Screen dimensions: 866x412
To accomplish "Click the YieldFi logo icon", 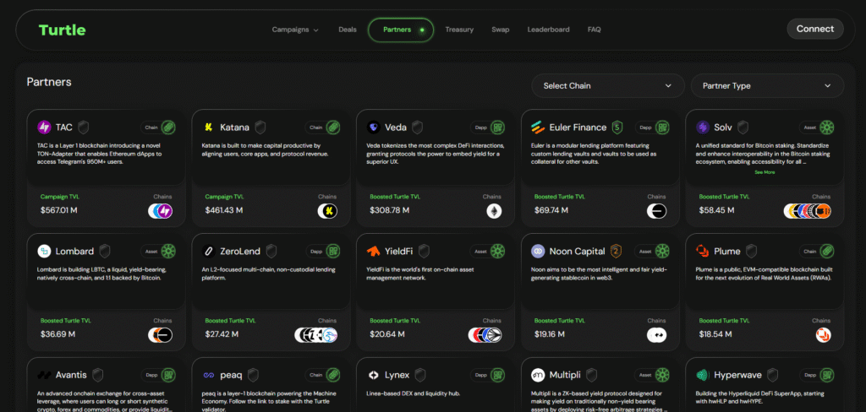I will 373,252.
